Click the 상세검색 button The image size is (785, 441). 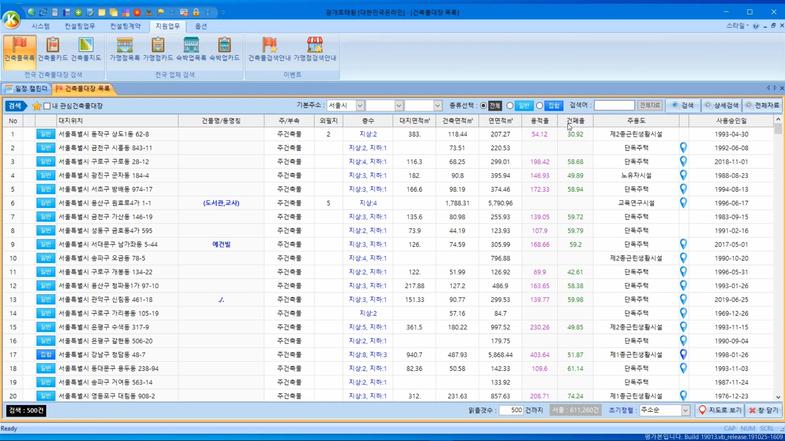point(722,105)
